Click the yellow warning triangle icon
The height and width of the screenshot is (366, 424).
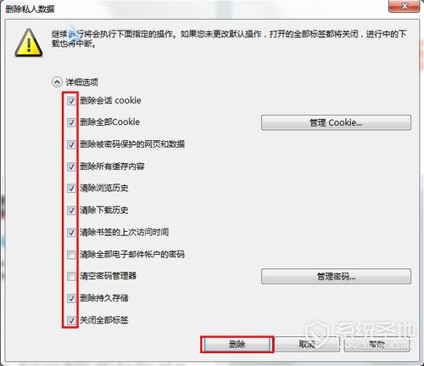(x=29, y=43)
